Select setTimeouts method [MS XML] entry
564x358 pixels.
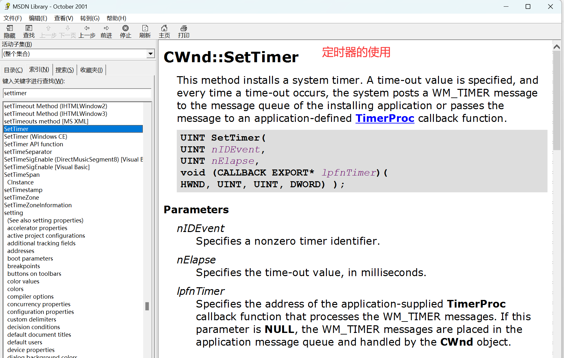(46, 121)
